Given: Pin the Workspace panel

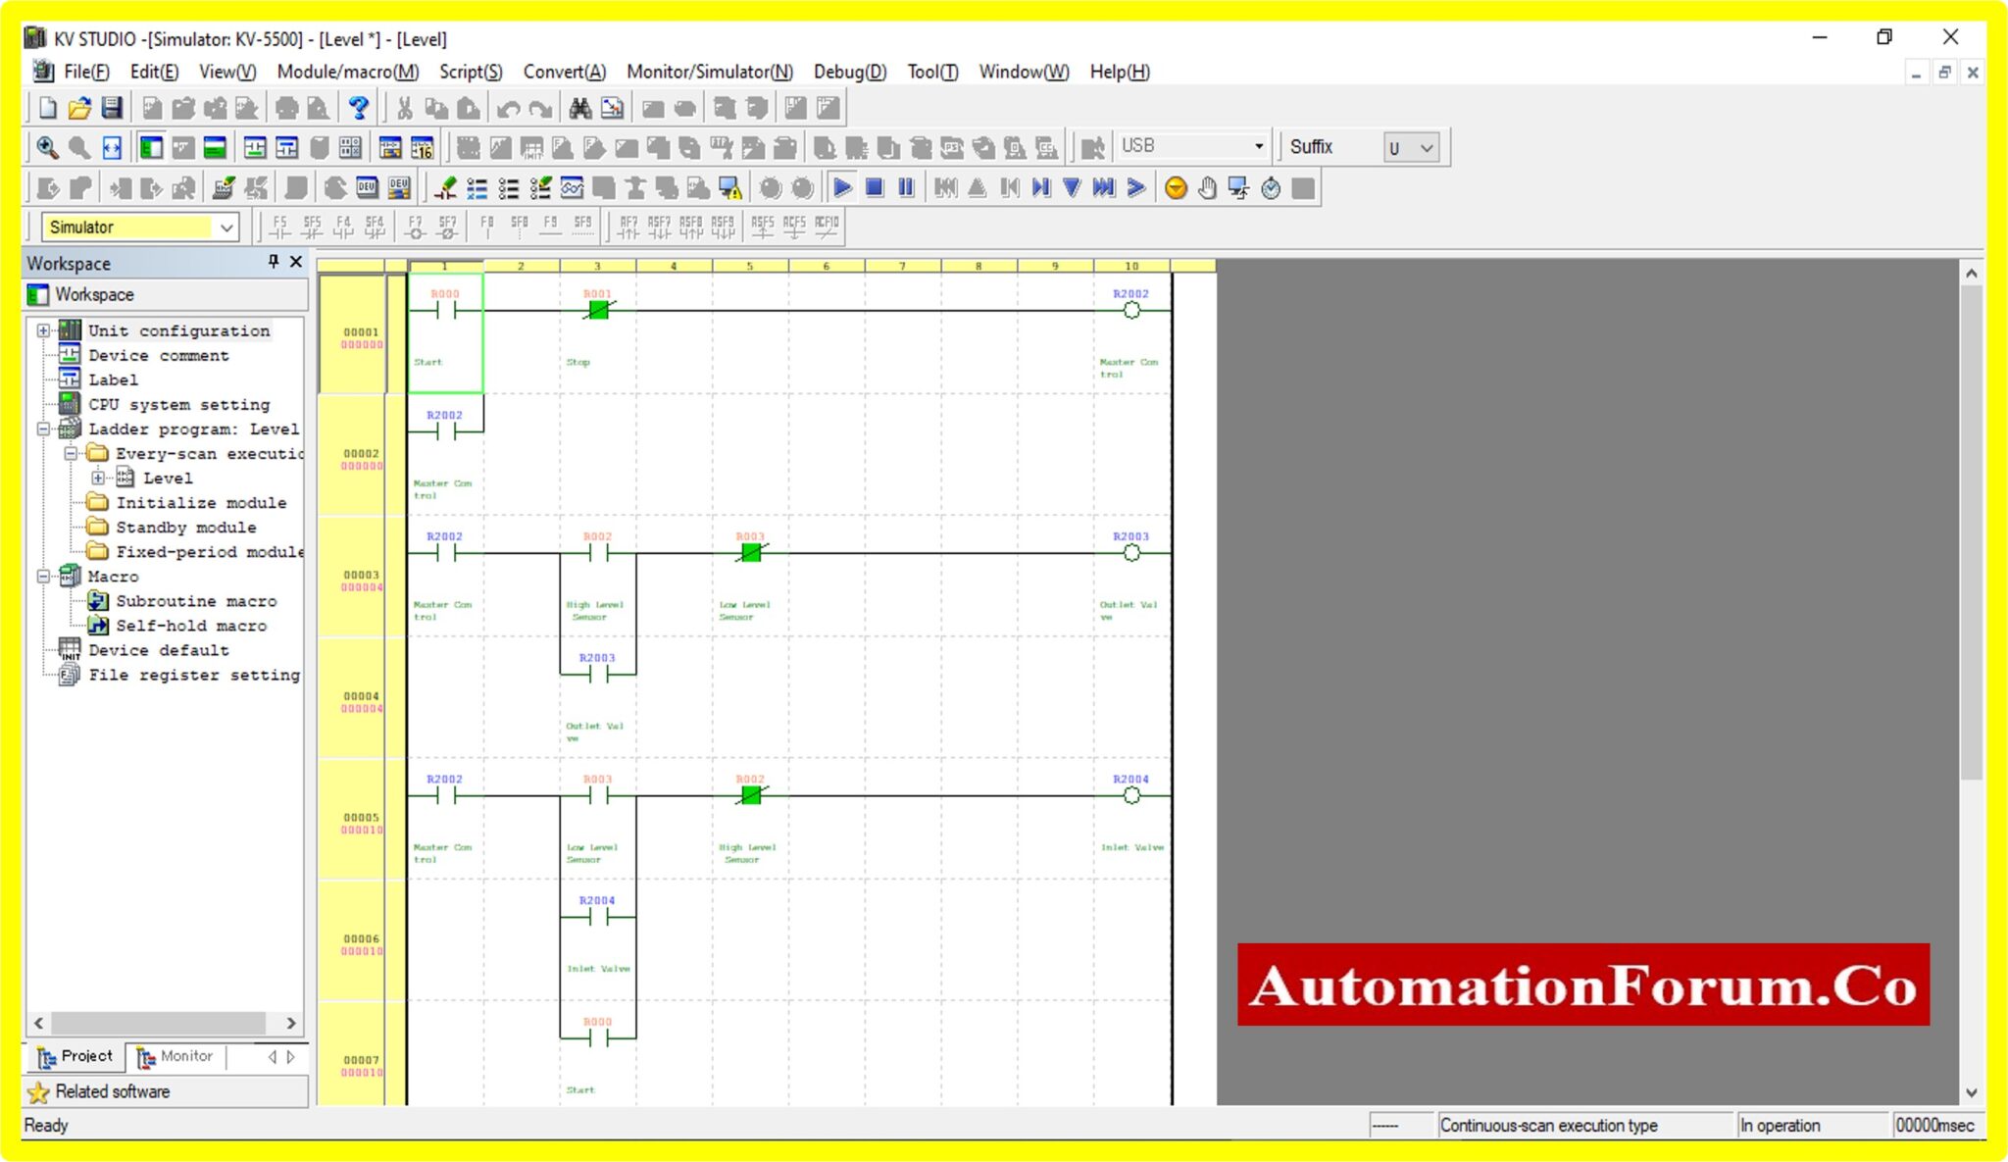Looking at the screenshot, I should tap(272, 263).
